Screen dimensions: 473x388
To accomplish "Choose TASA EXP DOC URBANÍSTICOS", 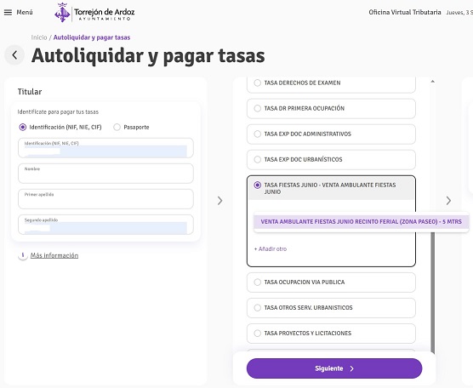I will tap(331, 160).
